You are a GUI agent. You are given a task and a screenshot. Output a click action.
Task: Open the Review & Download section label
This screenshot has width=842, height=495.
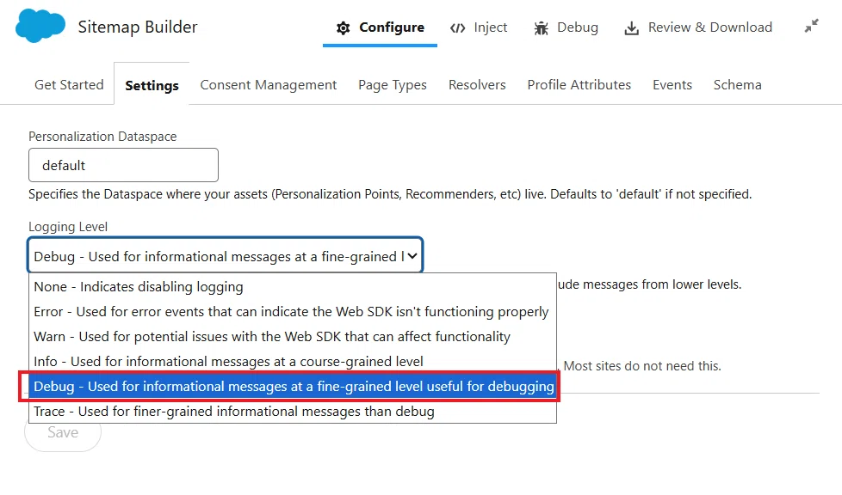pyautogui.click(x=710, y=27)
